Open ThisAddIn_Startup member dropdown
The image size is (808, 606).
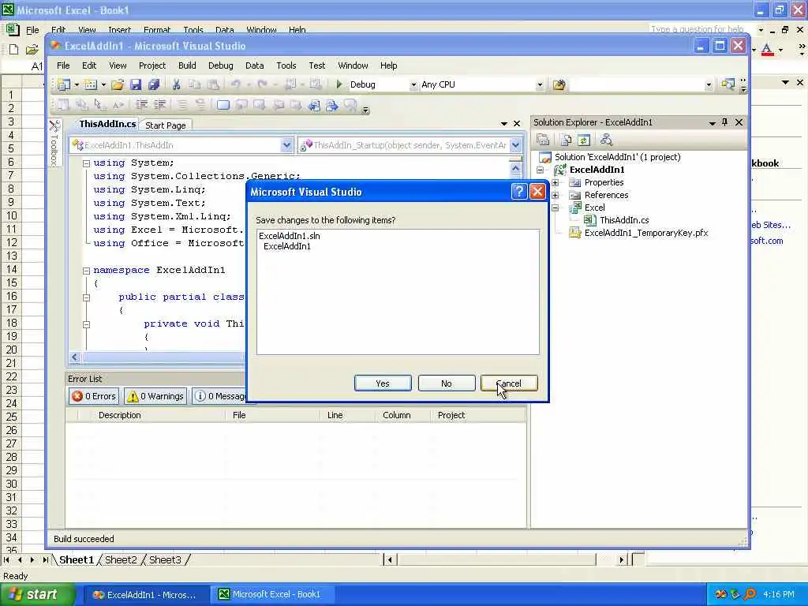point(516,145)
